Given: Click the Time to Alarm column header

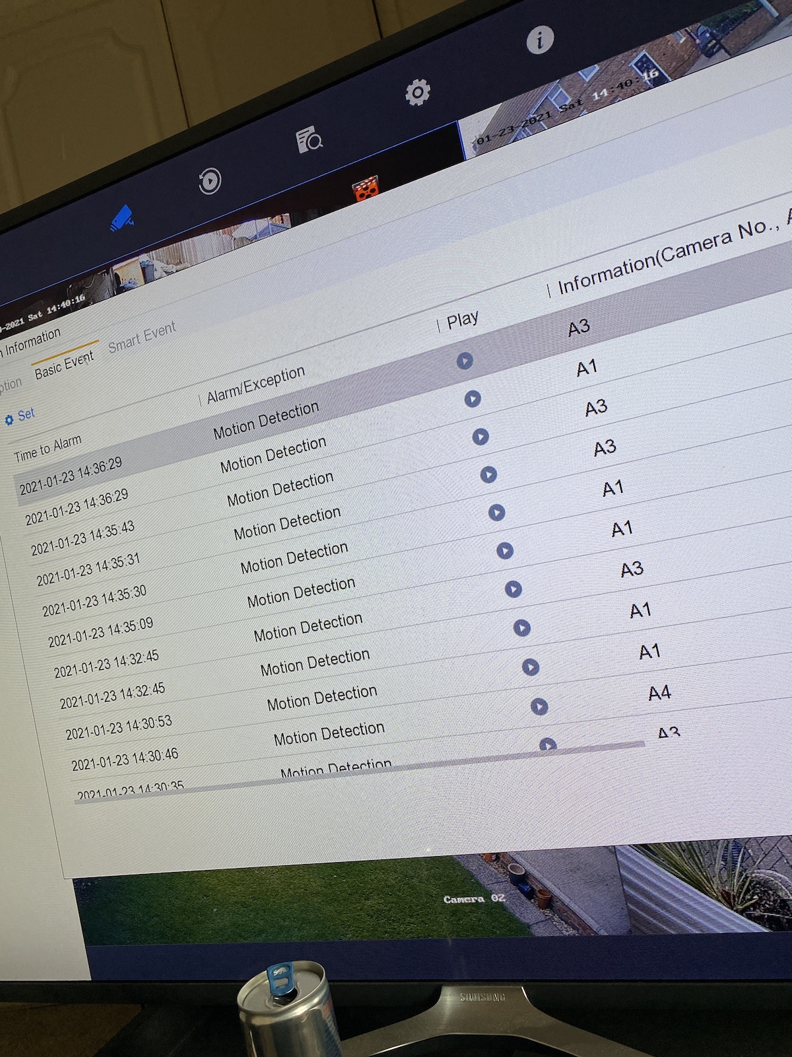Looking at the screenshot, I should tap(48, 449).
